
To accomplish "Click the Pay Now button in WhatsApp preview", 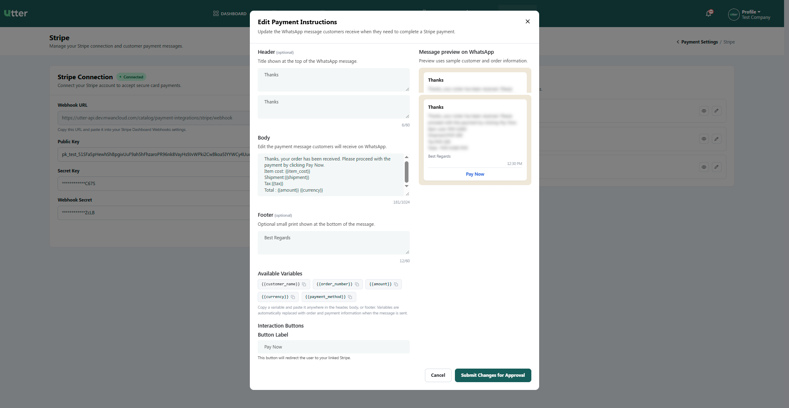I will (x=475, y=174).
